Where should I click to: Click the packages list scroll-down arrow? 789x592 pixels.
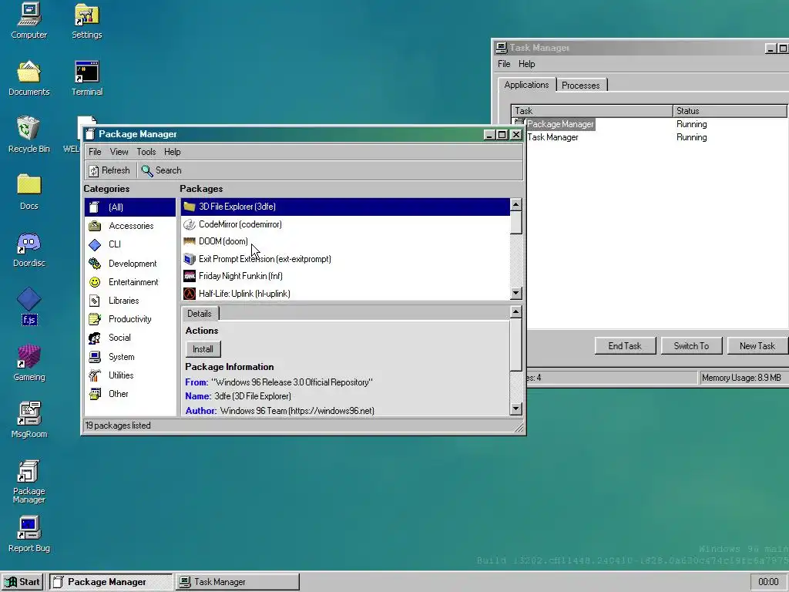tap(515, 293)
